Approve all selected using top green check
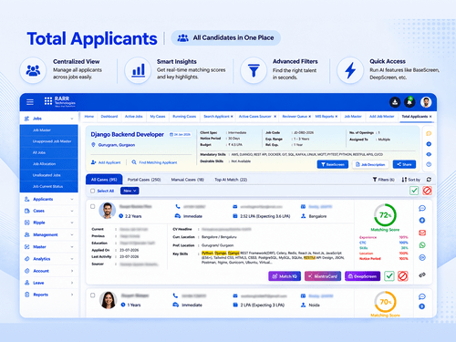The width and height of the screenshot is (456, 342). [414, 191]
